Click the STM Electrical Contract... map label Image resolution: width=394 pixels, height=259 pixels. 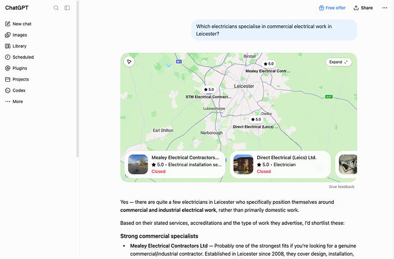(209, 97)
